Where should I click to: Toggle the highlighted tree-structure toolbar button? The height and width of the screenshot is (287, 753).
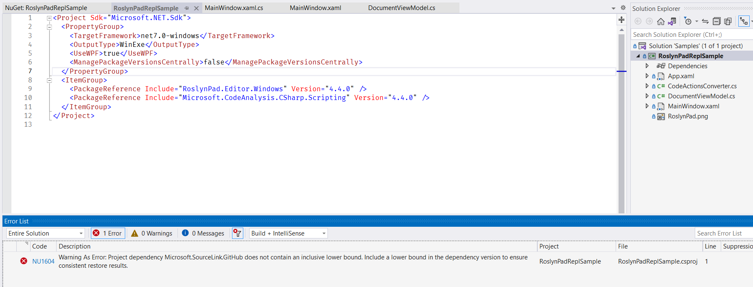(744, 21)
